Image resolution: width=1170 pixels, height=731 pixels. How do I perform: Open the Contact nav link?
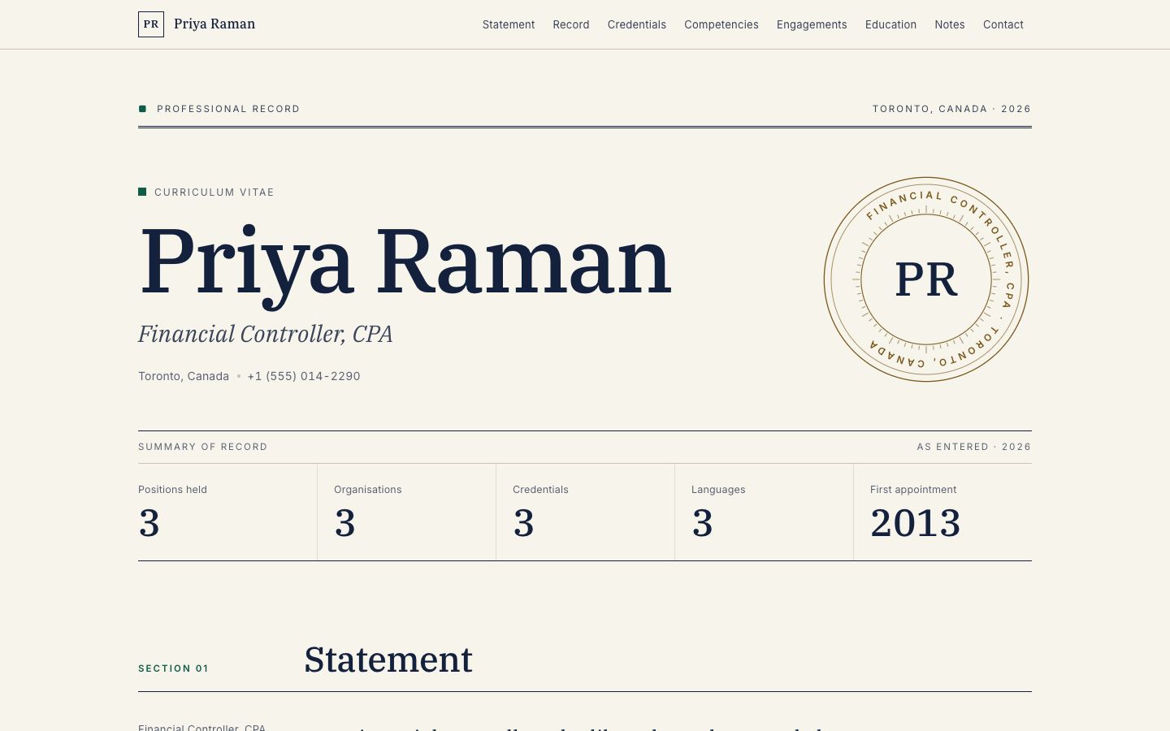point(1003,24)
